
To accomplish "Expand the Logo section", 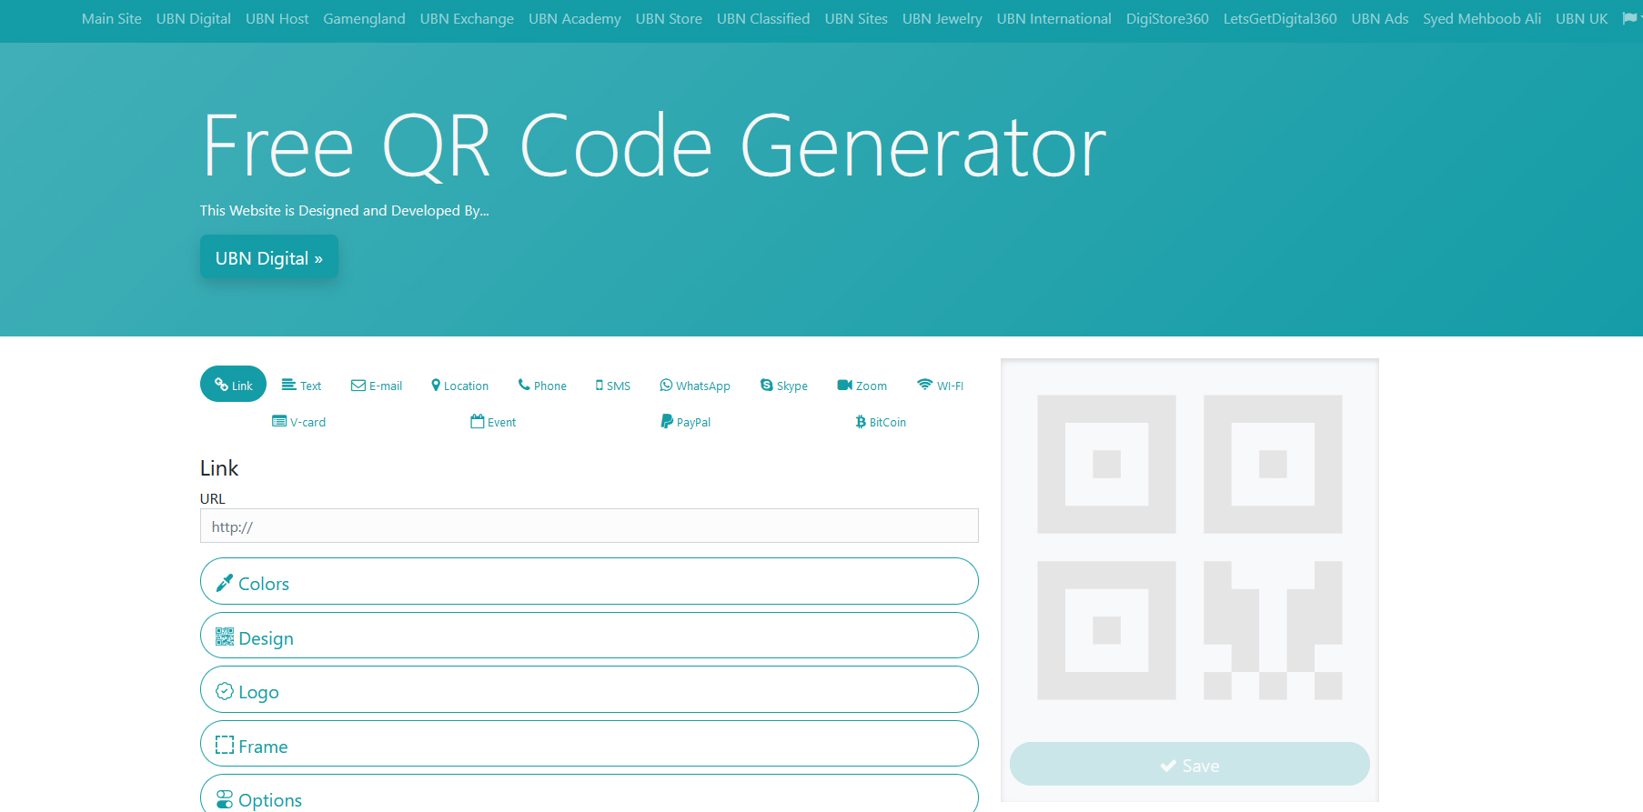I will (x=589, y=689).
